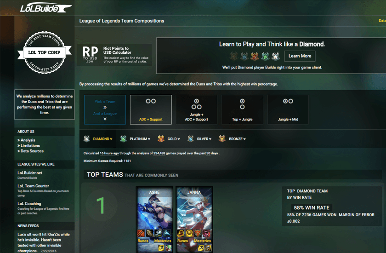Open Janna's Masteries link
Screen dimensions: 386x253
point(202,241)
